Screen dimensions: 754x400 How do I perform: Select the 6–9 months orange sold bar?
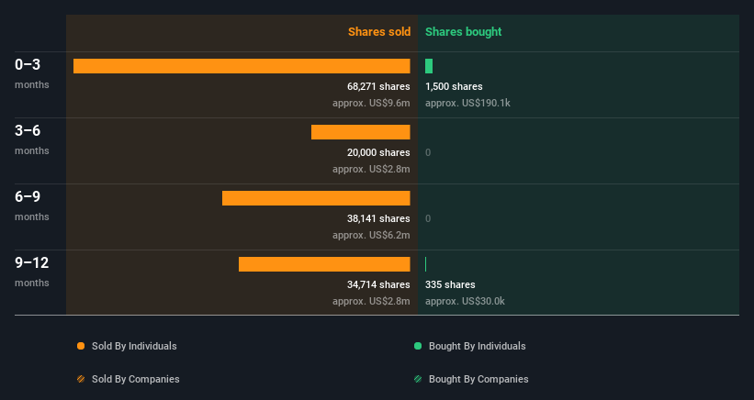click(x=316, y=198)
